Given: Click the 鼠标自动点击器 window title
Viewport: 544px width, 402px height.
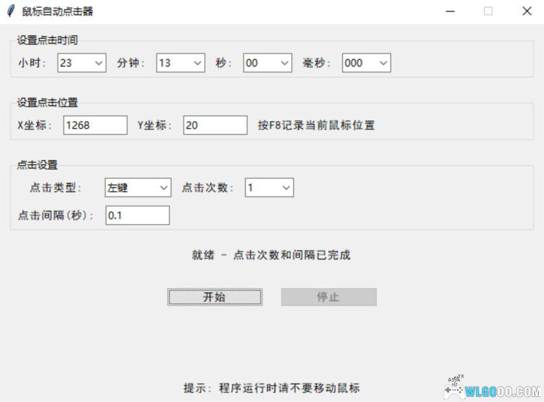Looking at the screenshot, I should (56, 11).
